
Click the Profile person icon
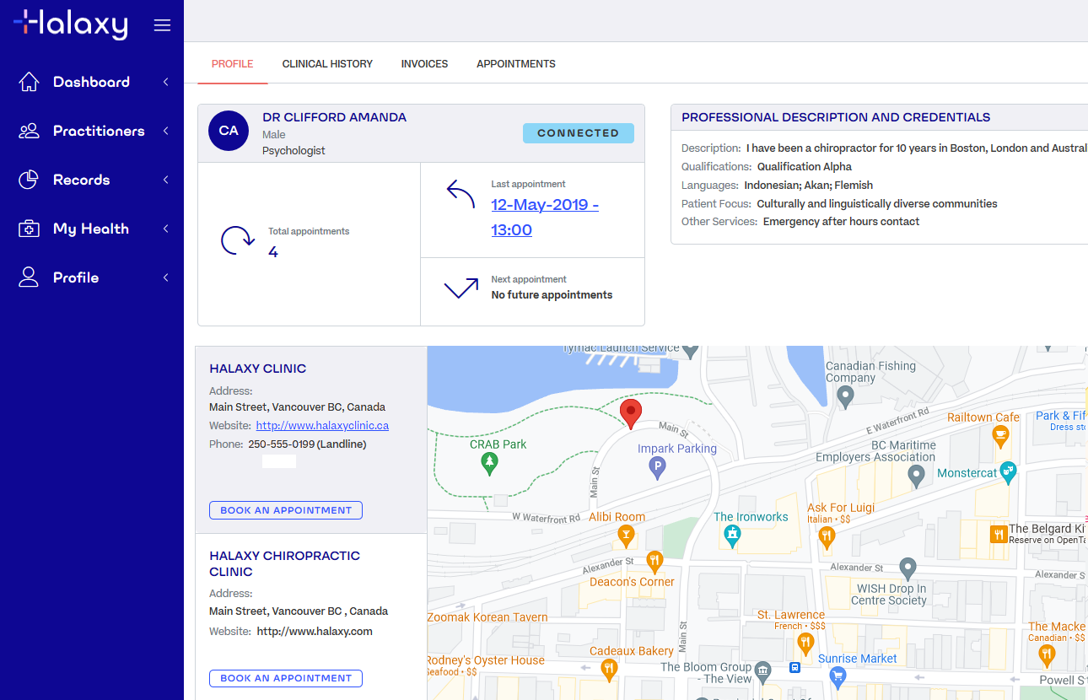28,277
